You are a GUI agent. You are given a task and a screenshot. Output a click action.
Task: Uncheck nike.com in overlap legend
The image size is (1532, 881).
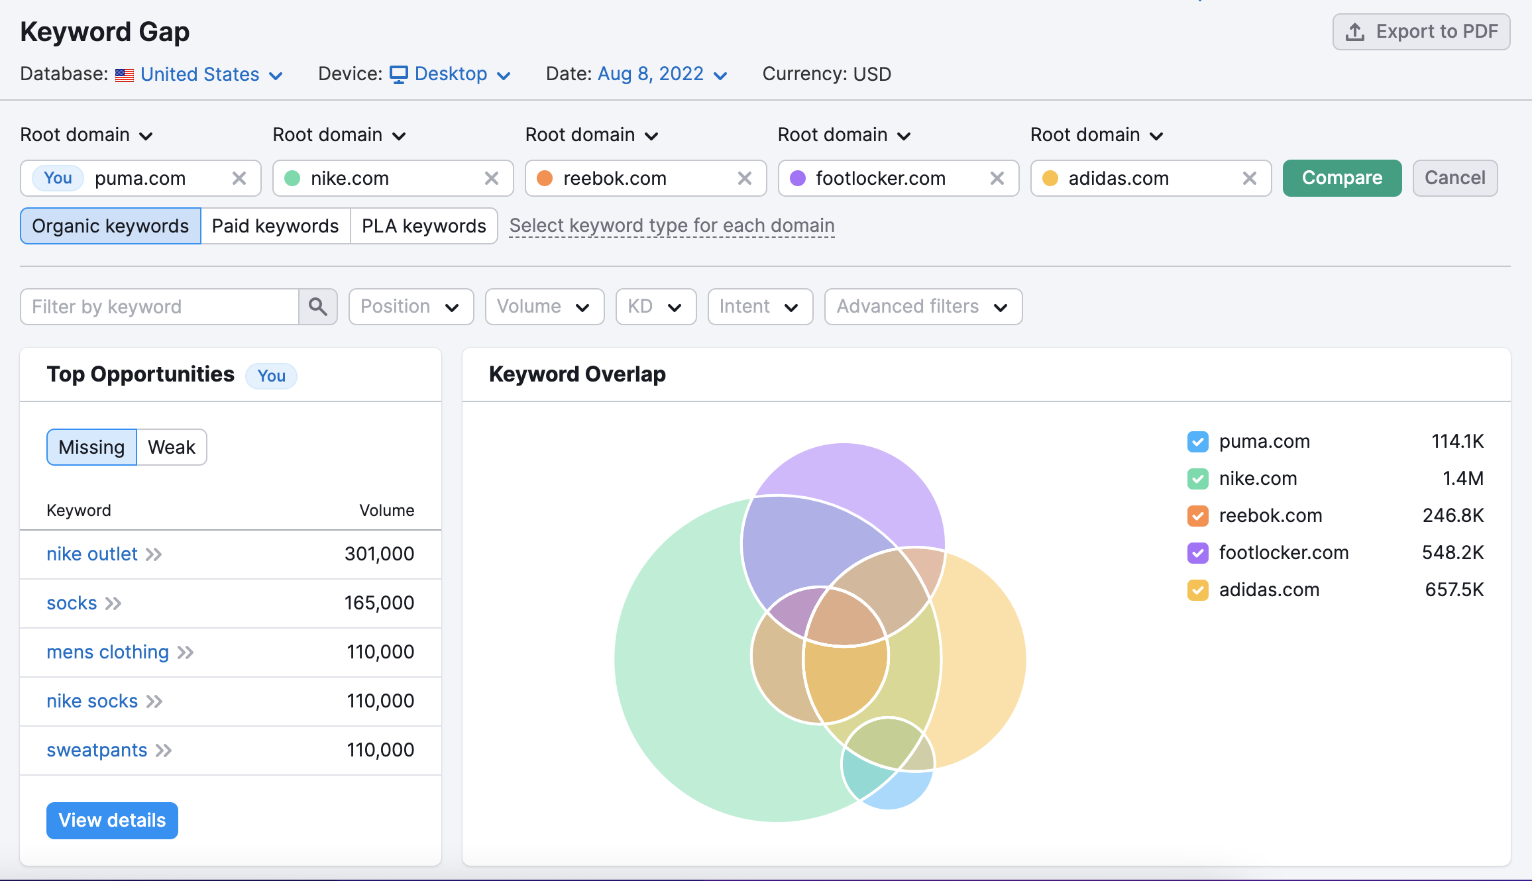1198,479
